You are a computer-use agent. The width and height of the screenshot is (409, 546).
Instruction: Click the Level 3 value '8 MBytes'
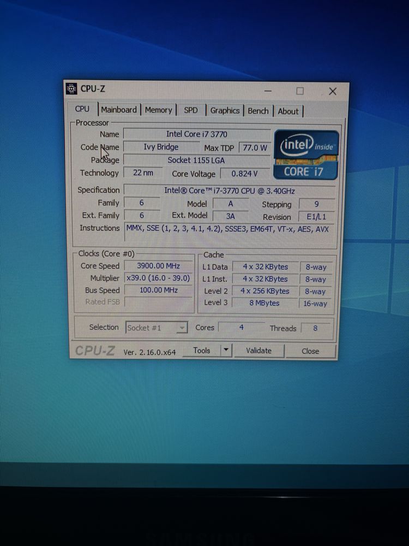[x=264, y=303]
